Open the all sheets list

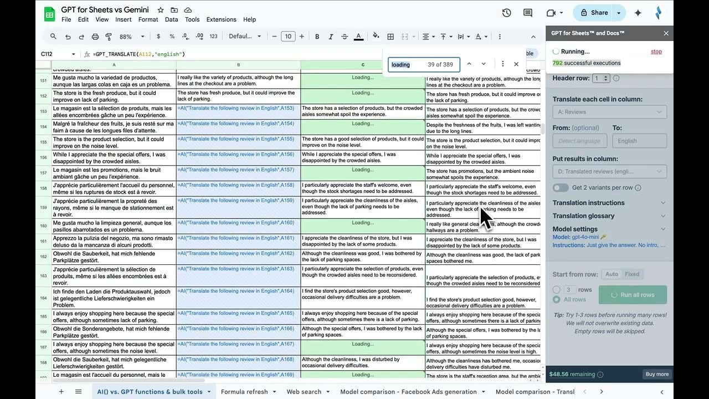78,391
